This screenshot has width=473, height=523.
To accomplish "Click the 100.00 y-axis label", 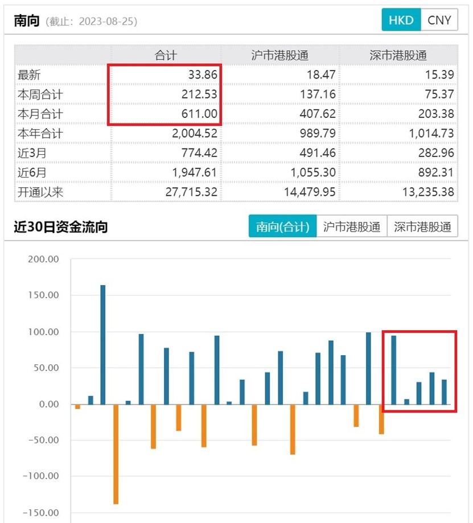I will point(43,332).
